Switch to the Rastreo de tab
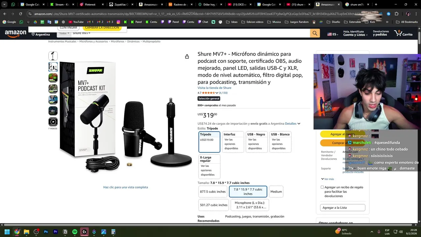The height and width of the screenshot is (237, 421). pyautogui.click(x=180, y=5)
